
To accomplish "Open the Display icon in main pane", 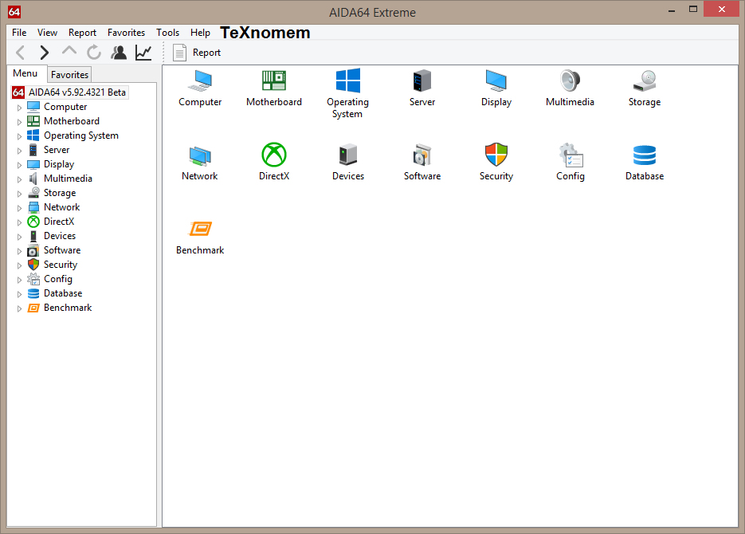I will pos(496,80).
